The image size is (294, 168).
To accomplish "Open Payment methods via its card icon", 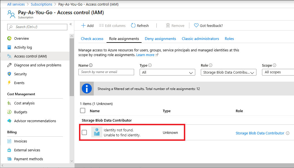I will click(9, 159).
